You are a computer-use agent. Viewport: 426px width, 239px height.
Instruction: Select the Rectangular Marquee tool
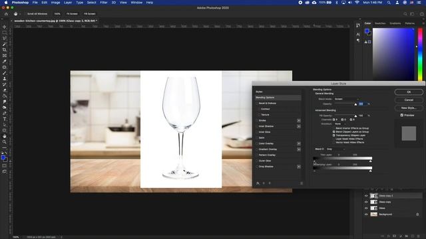(x=5, y=33)
